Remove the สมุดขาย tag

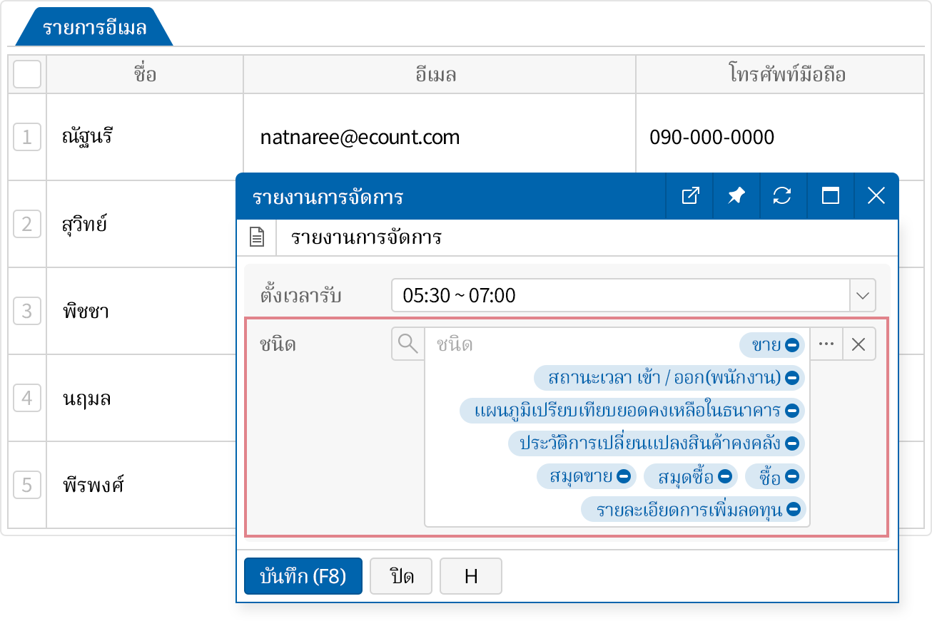tap(624, 476)
